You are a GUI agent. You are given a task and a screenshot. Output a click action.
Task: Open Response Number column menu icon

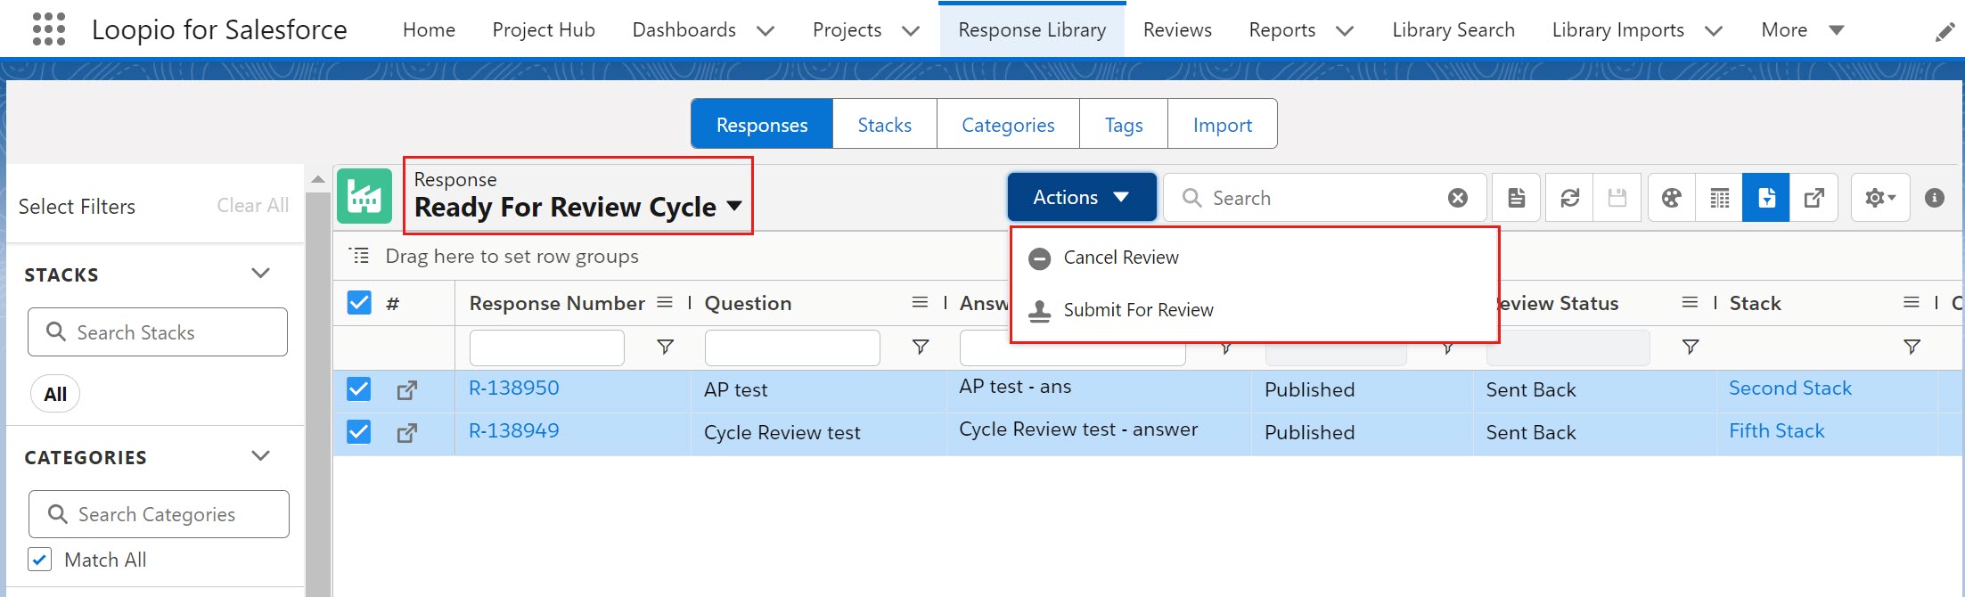pyautogui.click(x=665, y=303)
